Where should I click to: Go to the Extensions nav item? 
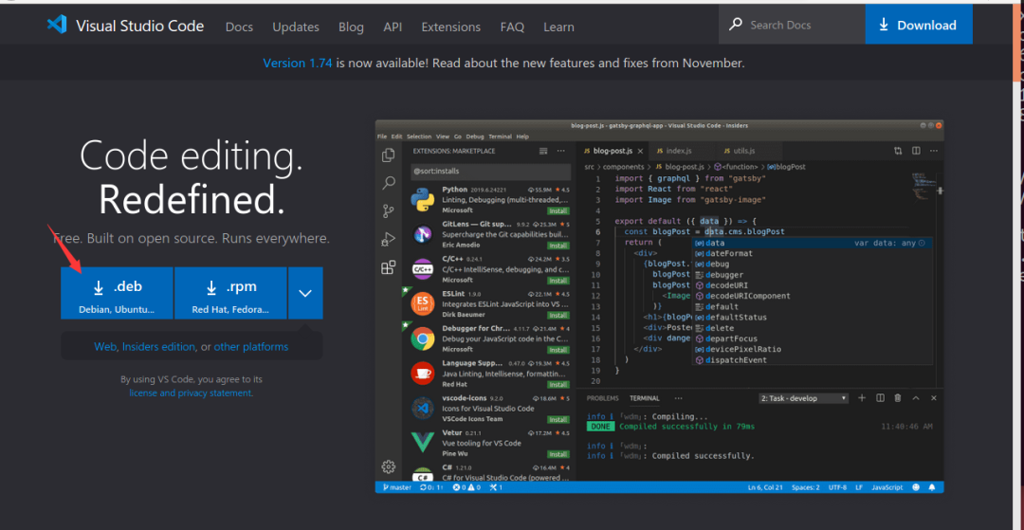[x=450, y=27]
